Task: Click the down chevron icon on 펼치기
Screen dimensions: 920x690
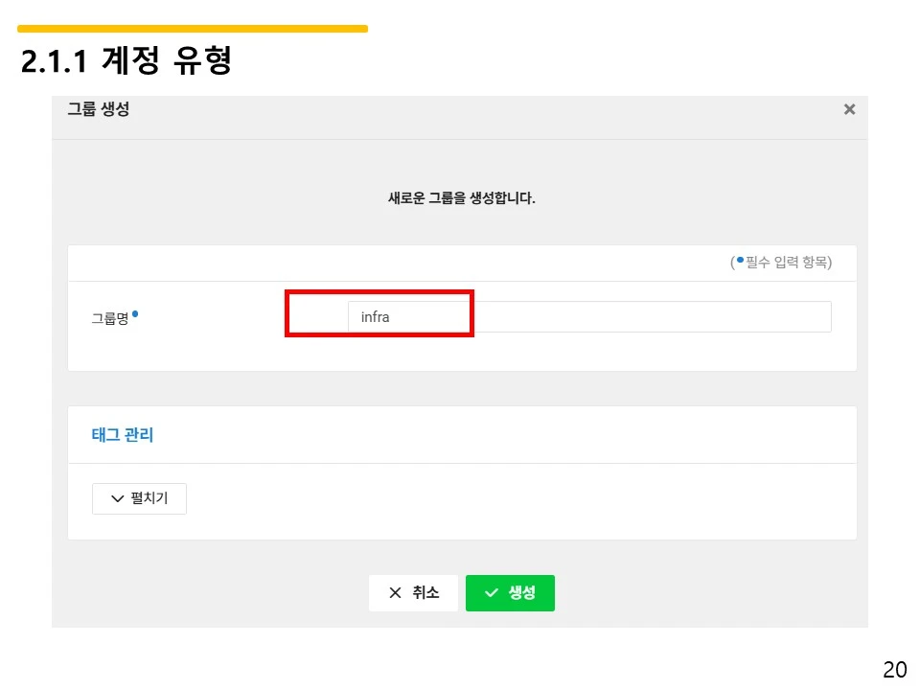Action: [115, 498]
